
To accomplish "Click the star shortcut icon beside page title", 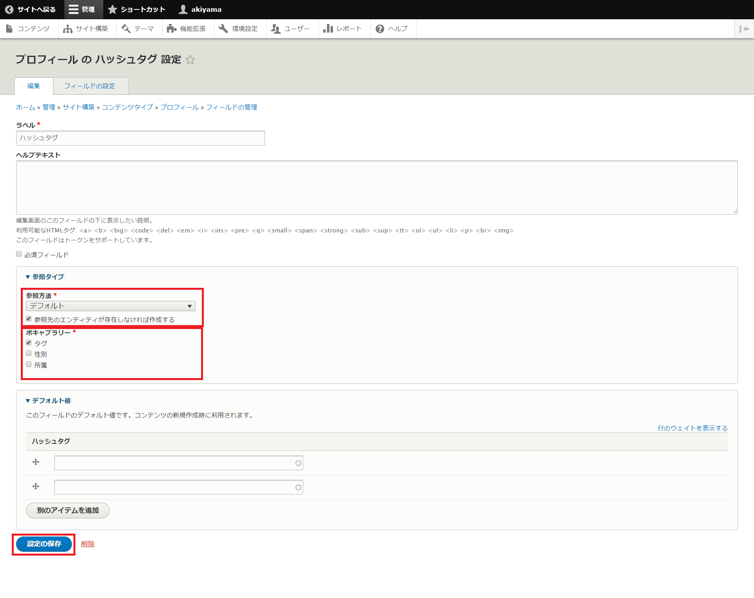I will pos(190,60).
